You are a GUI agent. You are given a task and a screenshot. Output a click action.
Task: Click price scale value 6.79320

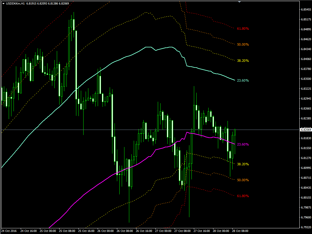pyautogui.click(x=306, y=227)
